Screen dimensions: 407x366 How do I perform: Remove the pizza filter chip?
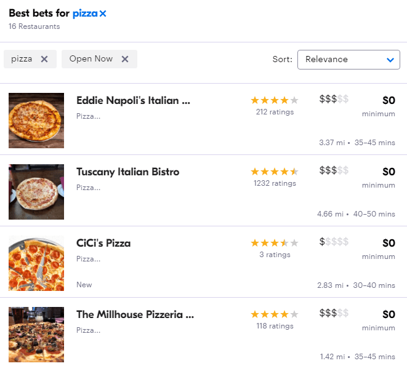point(44,59)
